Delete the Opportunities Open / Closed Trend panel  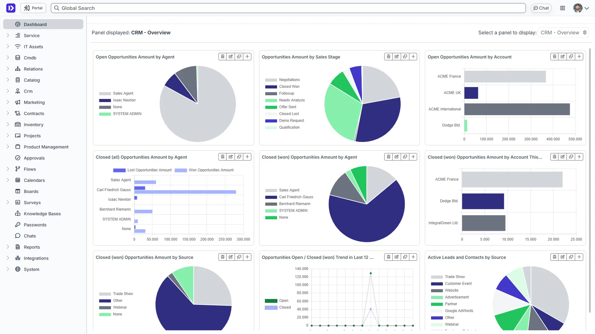(388, 257)
